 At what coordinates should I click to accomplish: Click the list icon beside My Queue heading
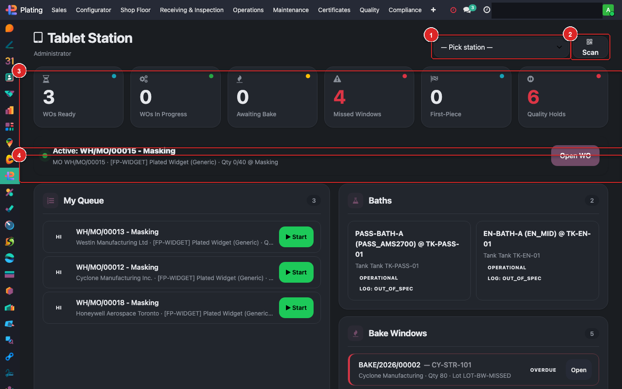pos(50,200)
